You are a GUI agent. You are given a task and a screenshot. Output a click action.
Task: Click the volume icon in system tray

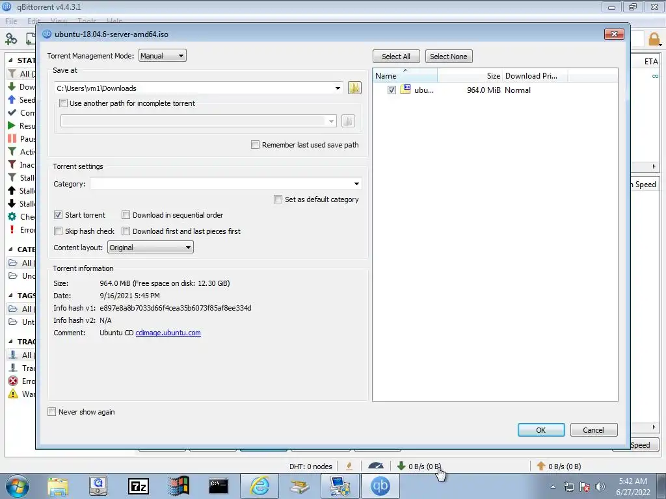pyautogui.click(x=600, y=487)
